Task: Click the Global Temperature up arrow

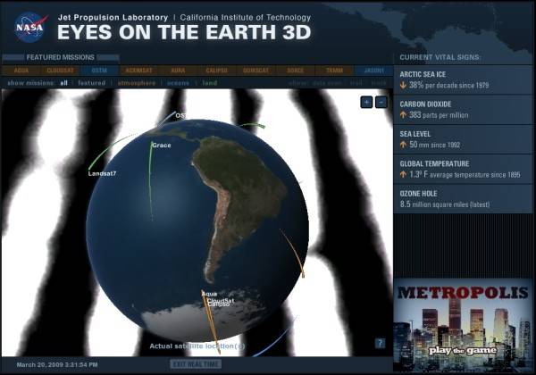Action: tap(403, 174)
